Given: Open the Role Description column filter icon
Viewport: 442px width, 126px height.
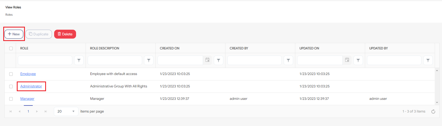Looking at the screenshot, I should 149,60.
